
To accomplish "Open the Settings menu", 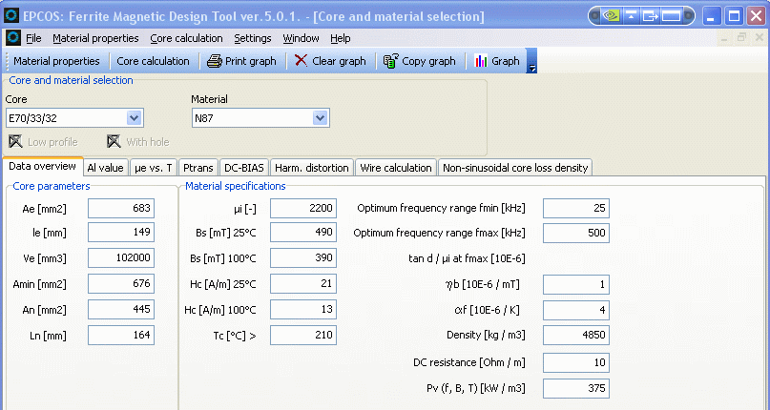I will (x=252, y=38).
